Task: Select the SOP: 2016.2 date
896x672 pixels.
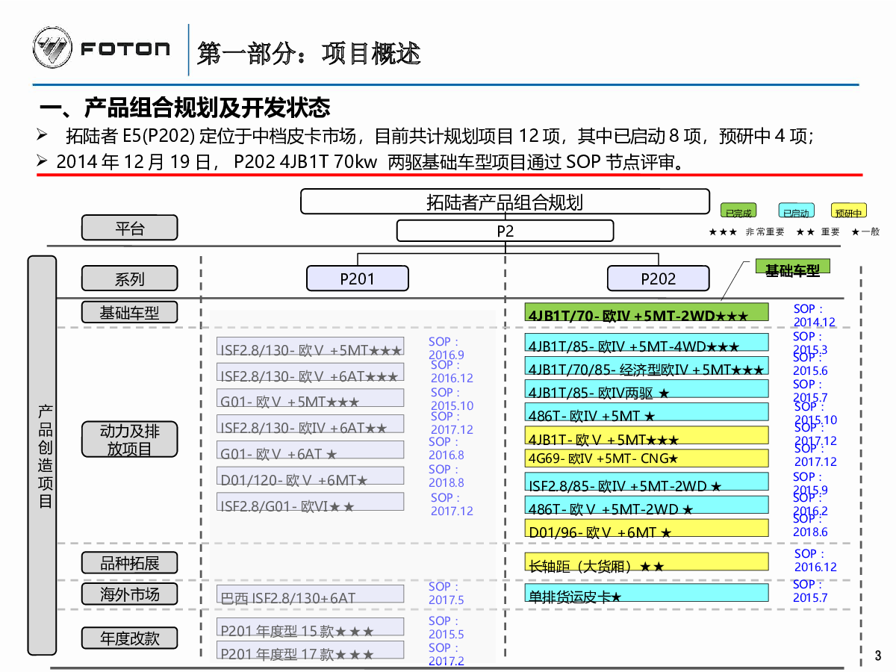Action: click(x=811, y=504)
